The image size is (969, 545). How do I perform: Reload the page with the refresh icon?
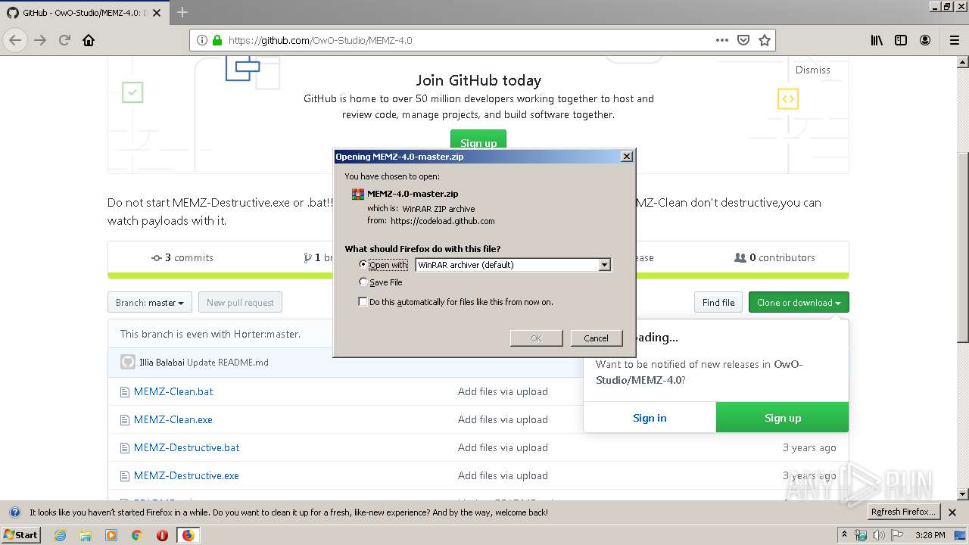(x=64, y=40)
